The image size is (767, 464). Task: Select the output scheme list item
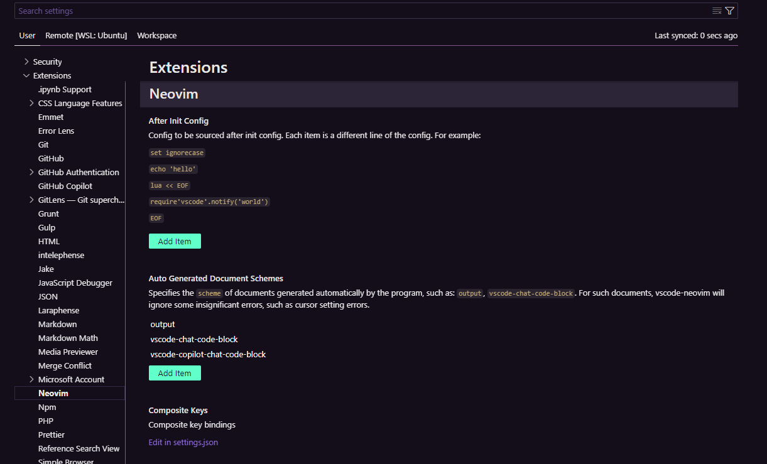pos(163,324)
